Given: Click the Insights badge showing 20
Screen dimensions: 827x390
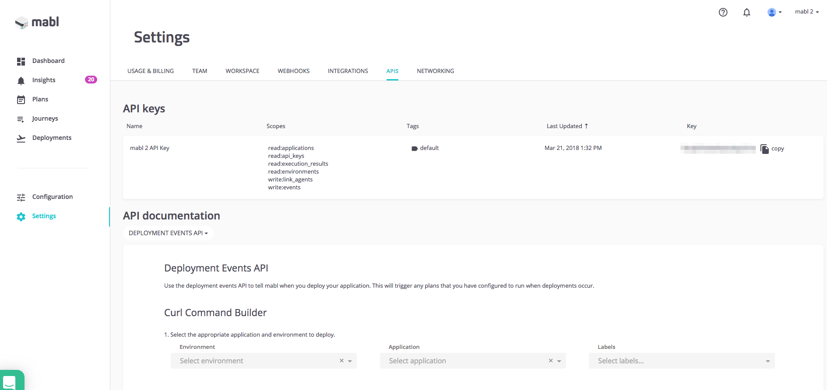Looking at the screenshot, I should [x=91, y=80].
